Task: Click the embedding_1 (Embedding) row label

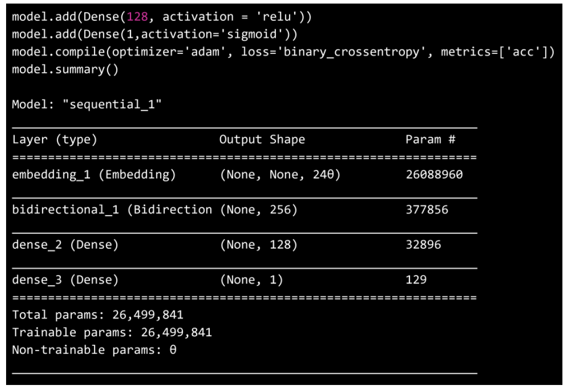Action: point(94,175)
